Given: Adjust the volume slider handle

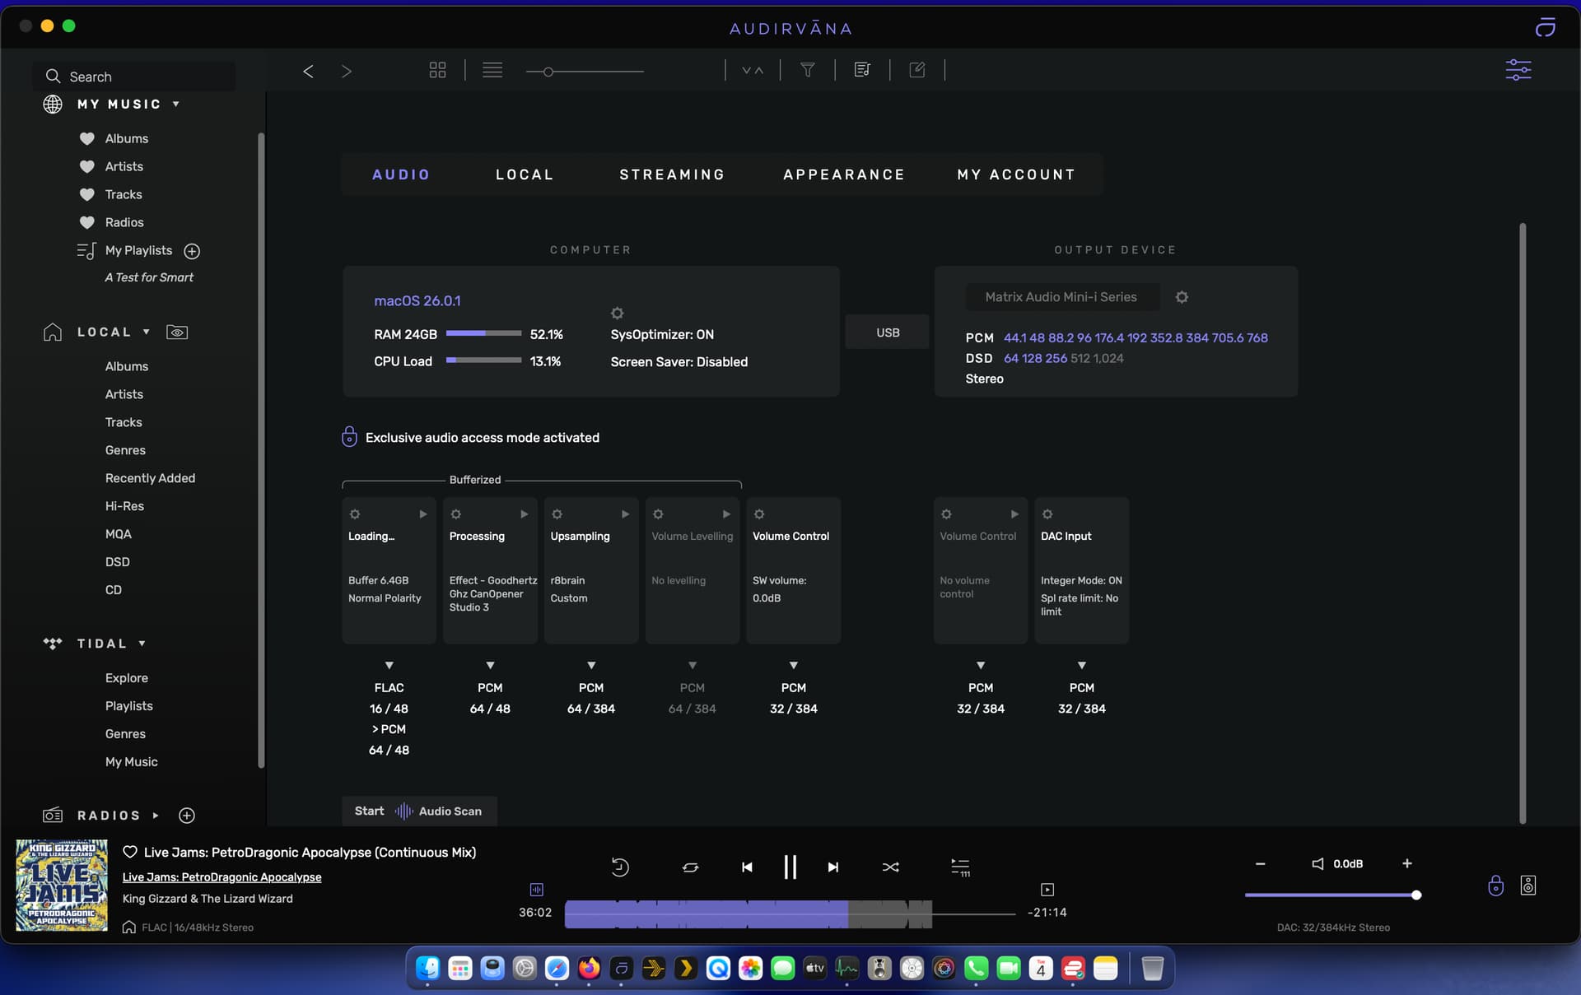Looking at the screenshot, I should pos(1416,895).
